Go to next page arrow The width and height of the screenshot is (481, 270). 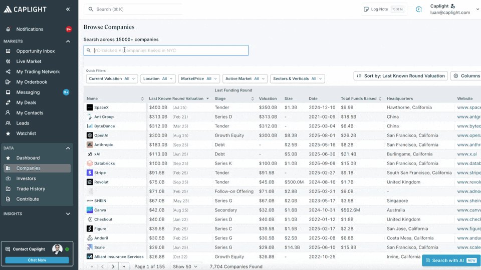point(113,266)
